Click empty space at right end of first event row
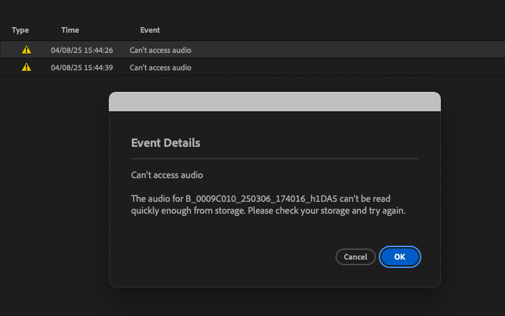The width and height of the screenshot is (505, 316). point(453,50)
